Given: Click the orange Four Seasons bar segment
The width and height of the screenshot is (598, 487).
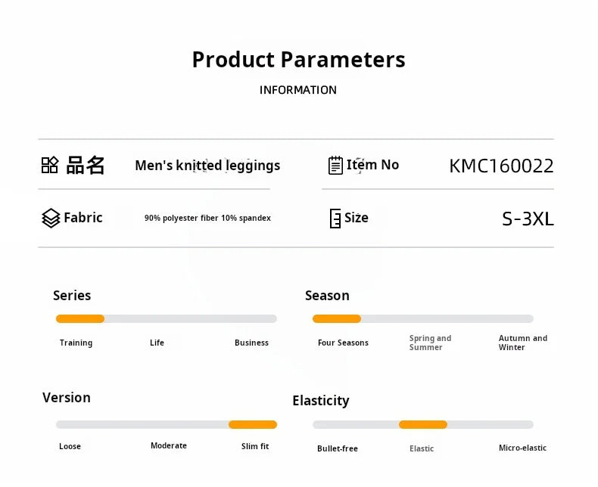Looking at the screenshot, I should [337, 319].
